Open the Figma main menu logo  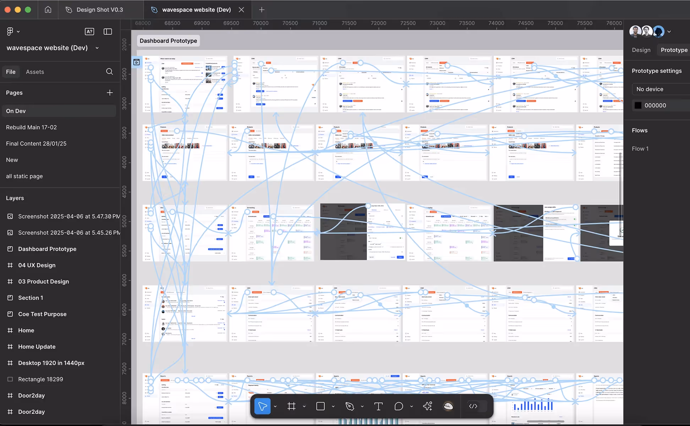[10, 32]
